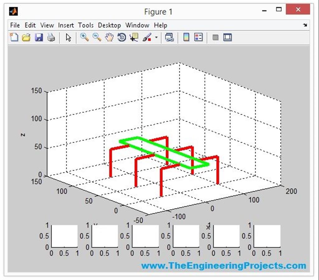This screenshot has width=319, height=280.
Task: Print the figure
Action: 51,37
